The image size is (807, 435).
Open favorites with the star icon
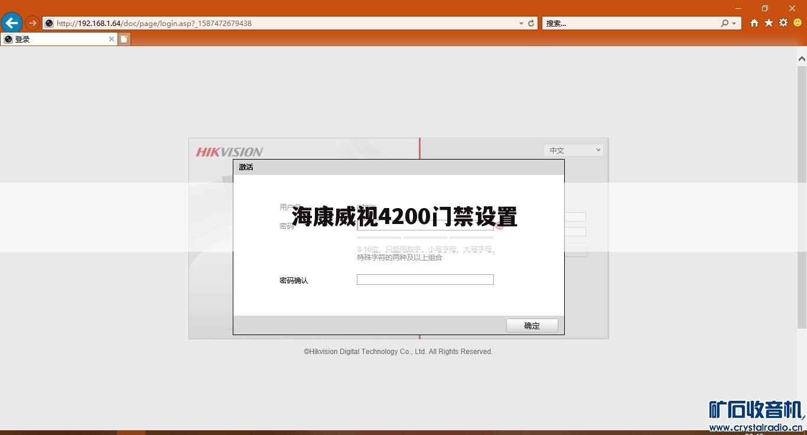point(769,22)
